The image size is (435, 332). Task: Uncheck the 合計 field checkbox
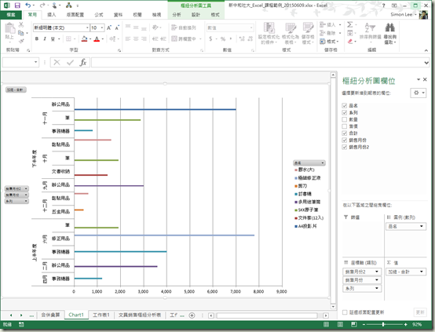(x=345, y=133)
